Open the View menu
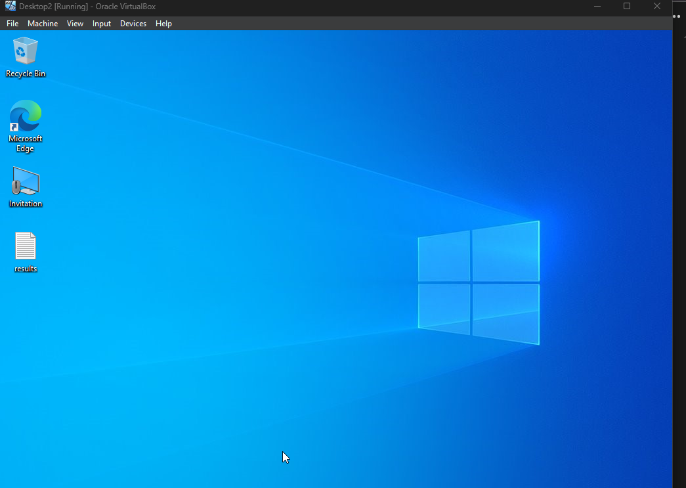 coord(75,24)
